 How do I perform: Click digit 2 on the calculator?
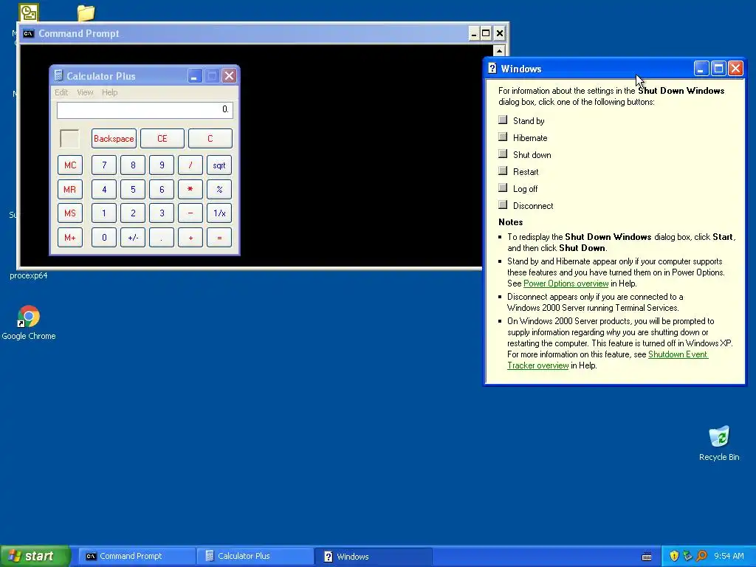point(133,213)
